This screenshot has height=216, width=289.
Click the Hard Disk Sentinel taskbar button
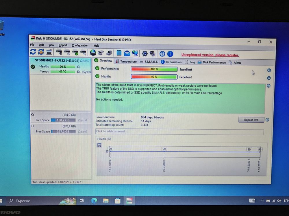129,200
